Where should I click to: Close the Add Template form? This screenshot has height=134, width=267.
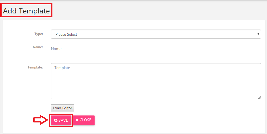point(84,120)
